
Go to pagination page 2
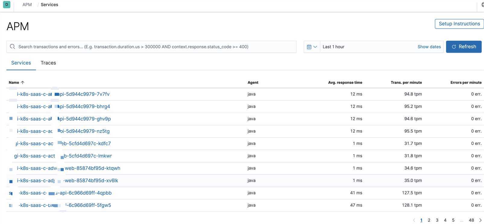pos(429,220)
